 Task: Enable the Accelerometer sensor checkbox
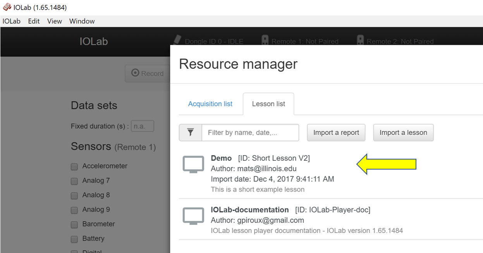click(74, 166)
